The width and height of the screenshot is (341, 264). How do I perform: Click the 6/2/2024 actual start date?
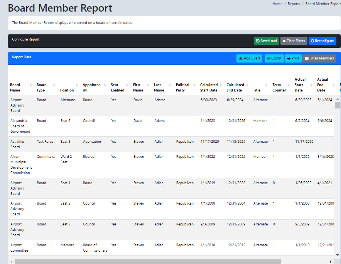tap(302, 120)
